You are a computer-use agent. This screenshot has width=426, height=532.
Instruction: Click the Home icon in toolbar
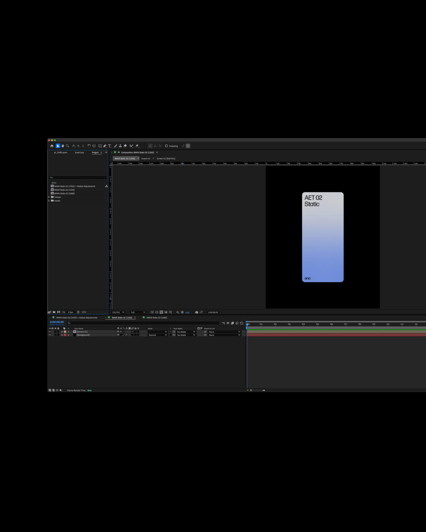pyautogui.click(x=52, y=146)
